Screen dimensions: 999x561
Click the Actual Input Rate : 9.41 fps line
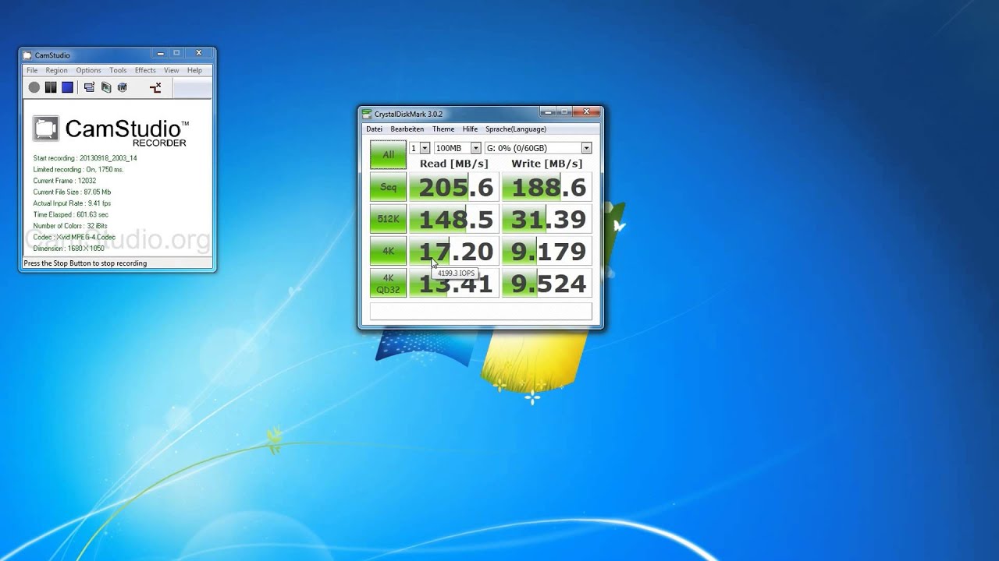[x=72, y=203]
